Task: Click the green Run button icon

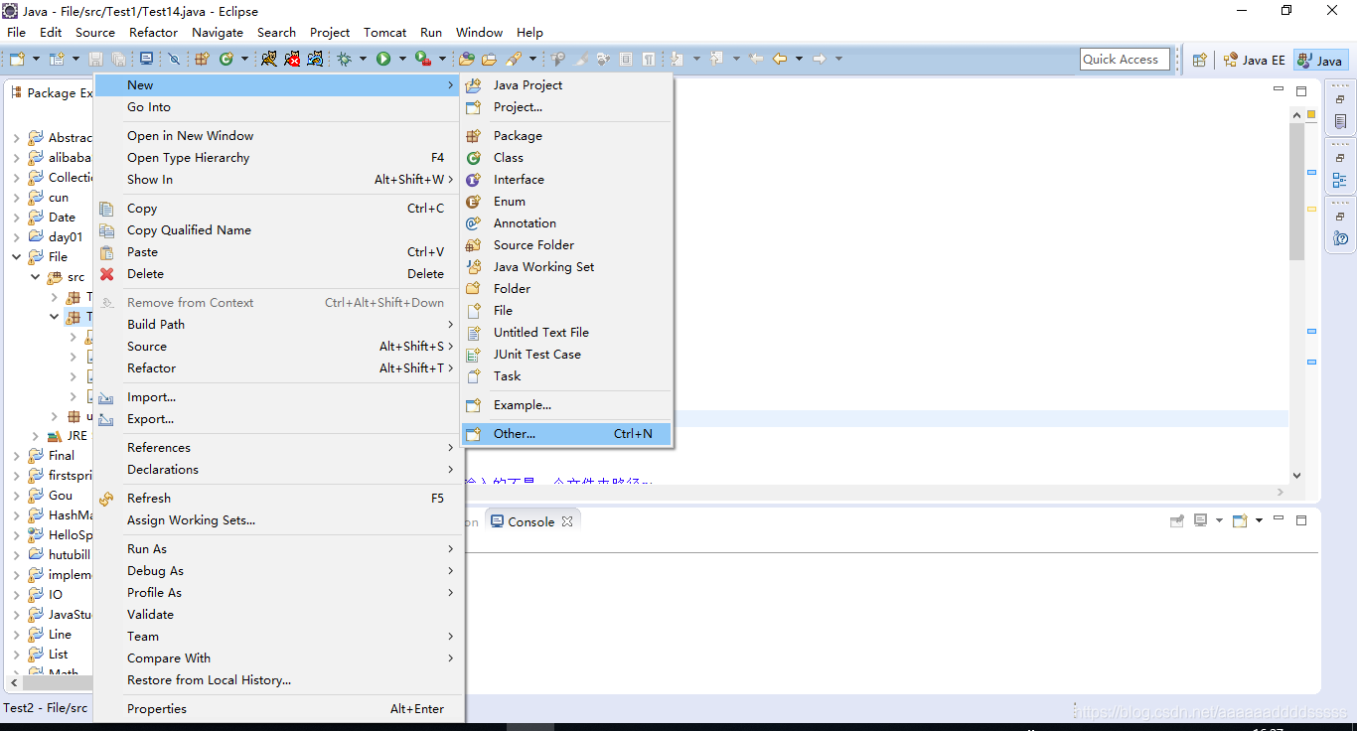Action: click(383, 60)
